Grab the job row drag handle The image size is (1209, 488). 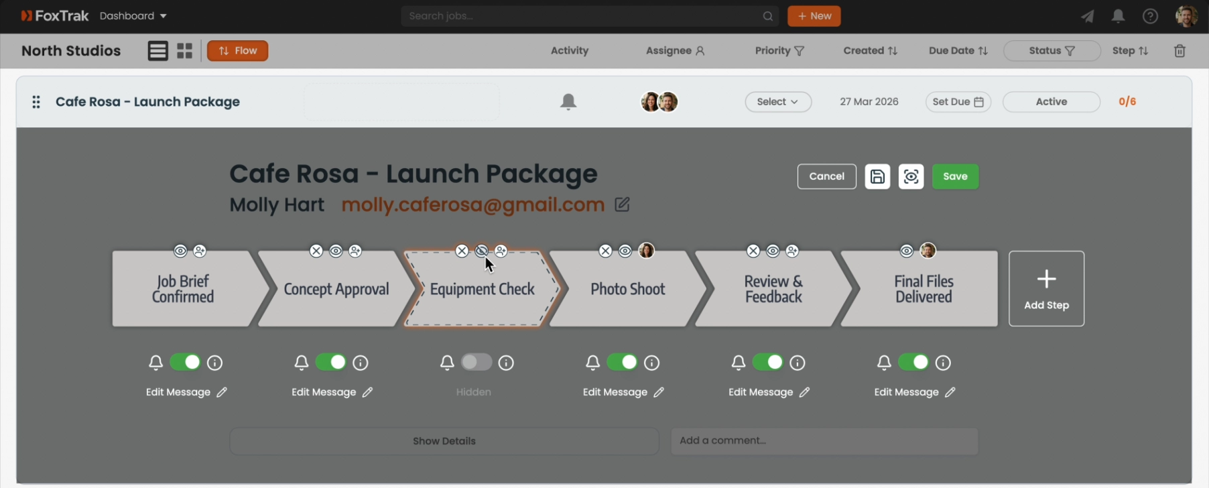(x=36, y=102)
